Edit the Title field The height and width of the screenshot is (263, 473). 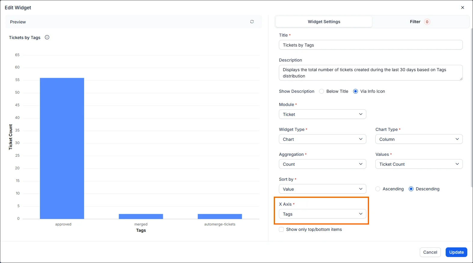[x=371, y=45]
